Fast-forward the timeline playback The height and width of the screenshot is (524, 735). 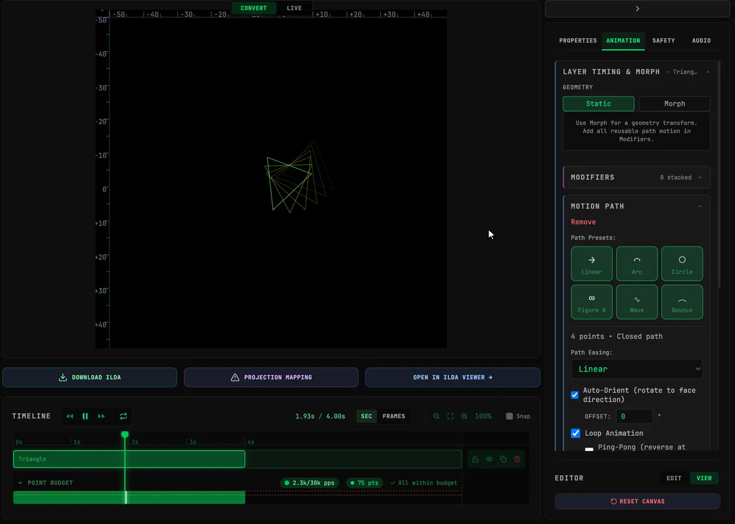point(102,417)
